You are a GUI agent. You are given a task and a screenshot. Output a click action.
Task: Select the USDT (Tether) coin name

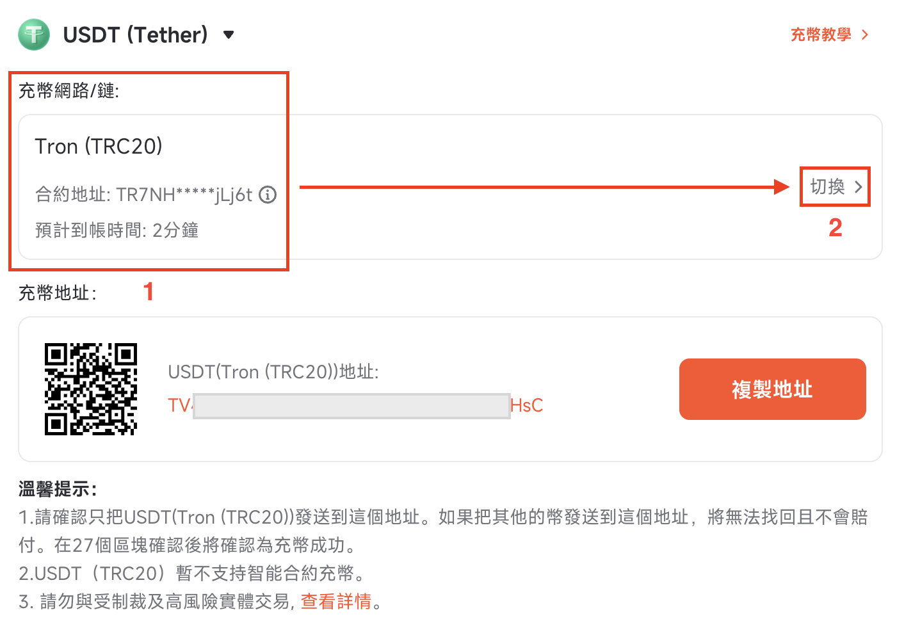(136, 35)
